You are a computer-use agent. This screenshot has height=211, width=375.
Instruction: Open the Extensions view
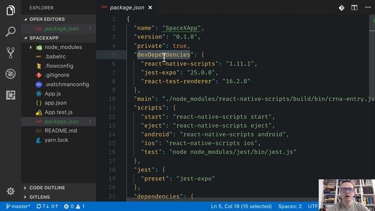pos(11,95)
